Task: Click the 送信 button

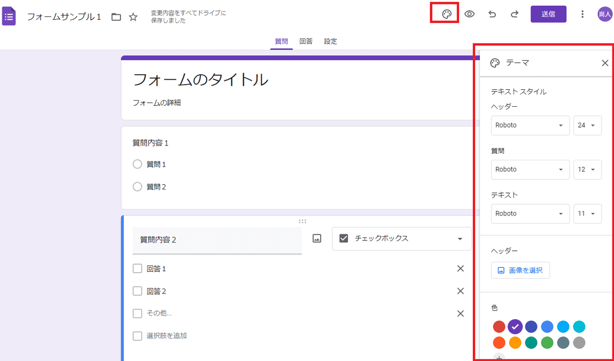Action: 549,14
